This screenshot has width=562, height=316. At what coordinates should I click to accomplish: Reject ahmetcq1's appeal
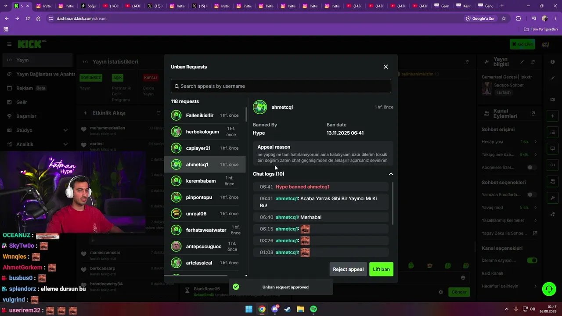(x=348, y=269)
